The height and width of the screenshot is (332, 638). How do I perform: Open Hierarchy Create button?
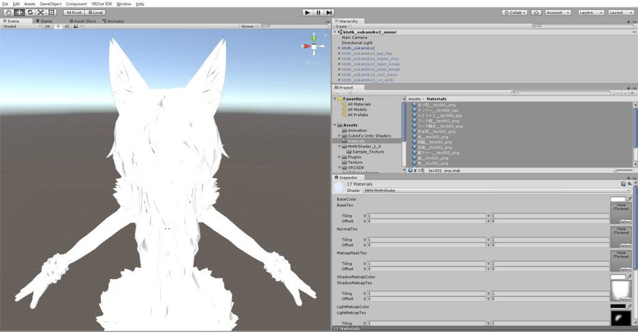tap(343, 26)
